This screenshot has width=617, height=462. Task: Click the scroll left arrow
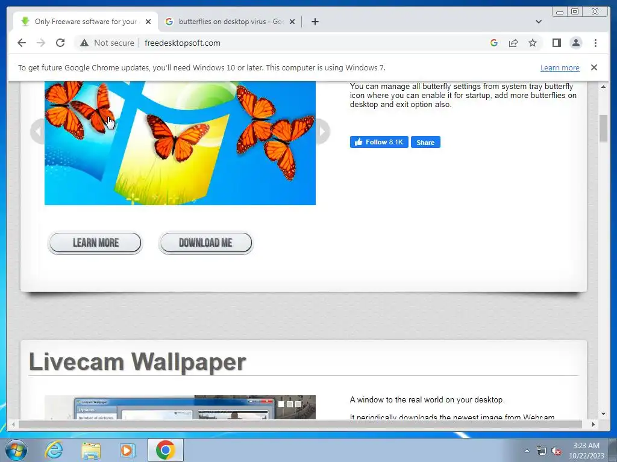tap(13, 424)
